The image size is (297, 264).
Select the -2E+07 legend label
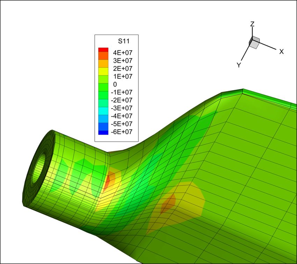(121, 100)
